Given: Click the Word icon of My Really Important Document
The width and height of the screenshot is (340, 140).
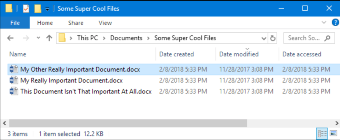Looking at the screenshot, I should pos(14,80).
